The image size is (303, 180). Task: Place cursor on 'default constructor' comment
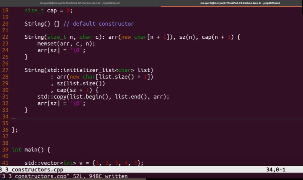(x=103, y=23)
